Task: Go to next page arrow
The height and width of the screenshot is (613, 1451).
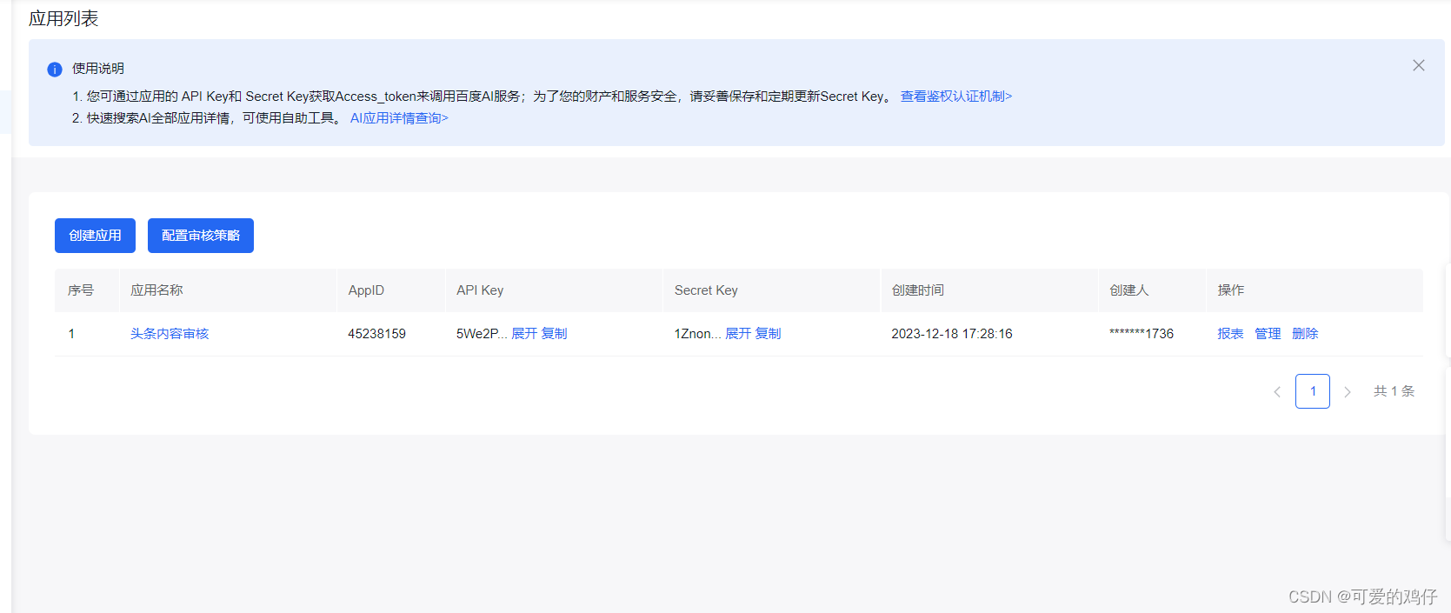Action: click(x=1348, y=392)
